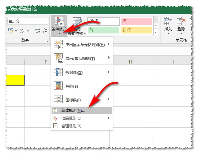Click the 告诉我你想要做什么 search box
This screenshot has width=198, height=154.
coord(21,9)
